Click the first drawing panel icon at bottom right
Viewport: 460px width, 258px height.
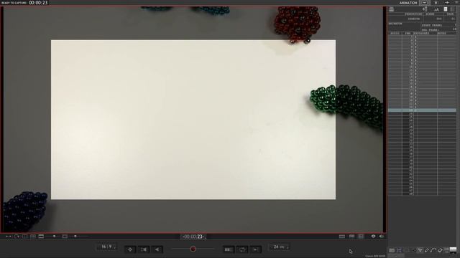392,250
